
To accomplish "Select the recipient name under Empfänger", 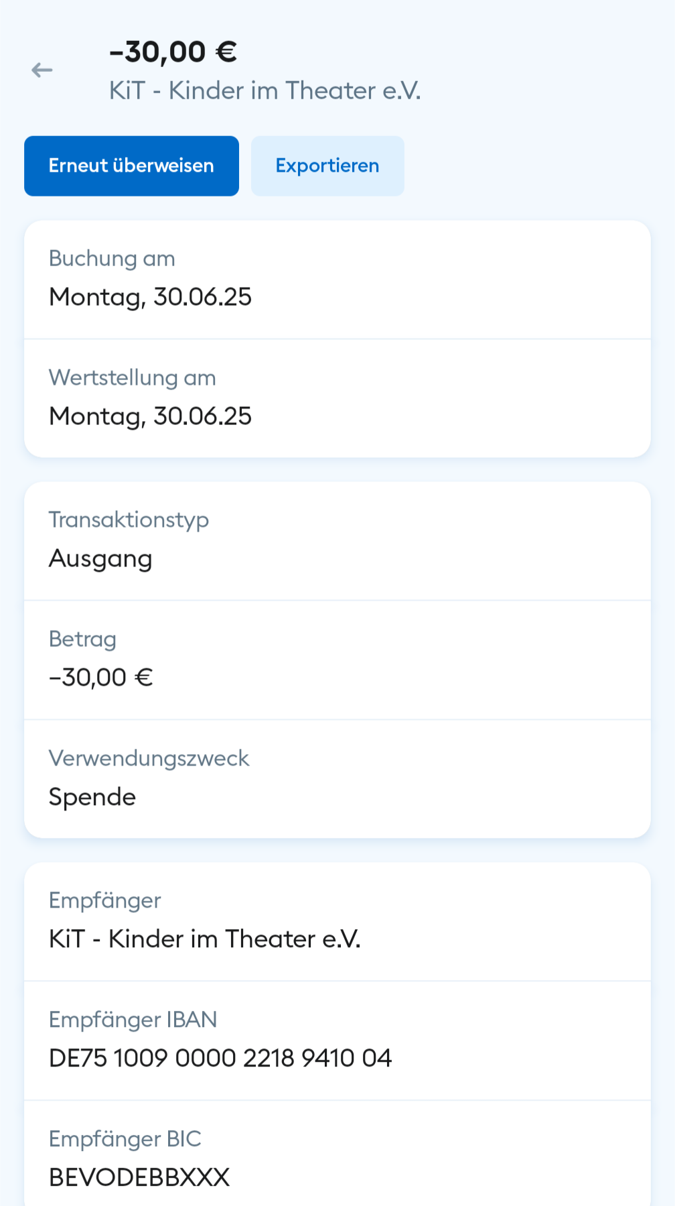I will [205, 939].
